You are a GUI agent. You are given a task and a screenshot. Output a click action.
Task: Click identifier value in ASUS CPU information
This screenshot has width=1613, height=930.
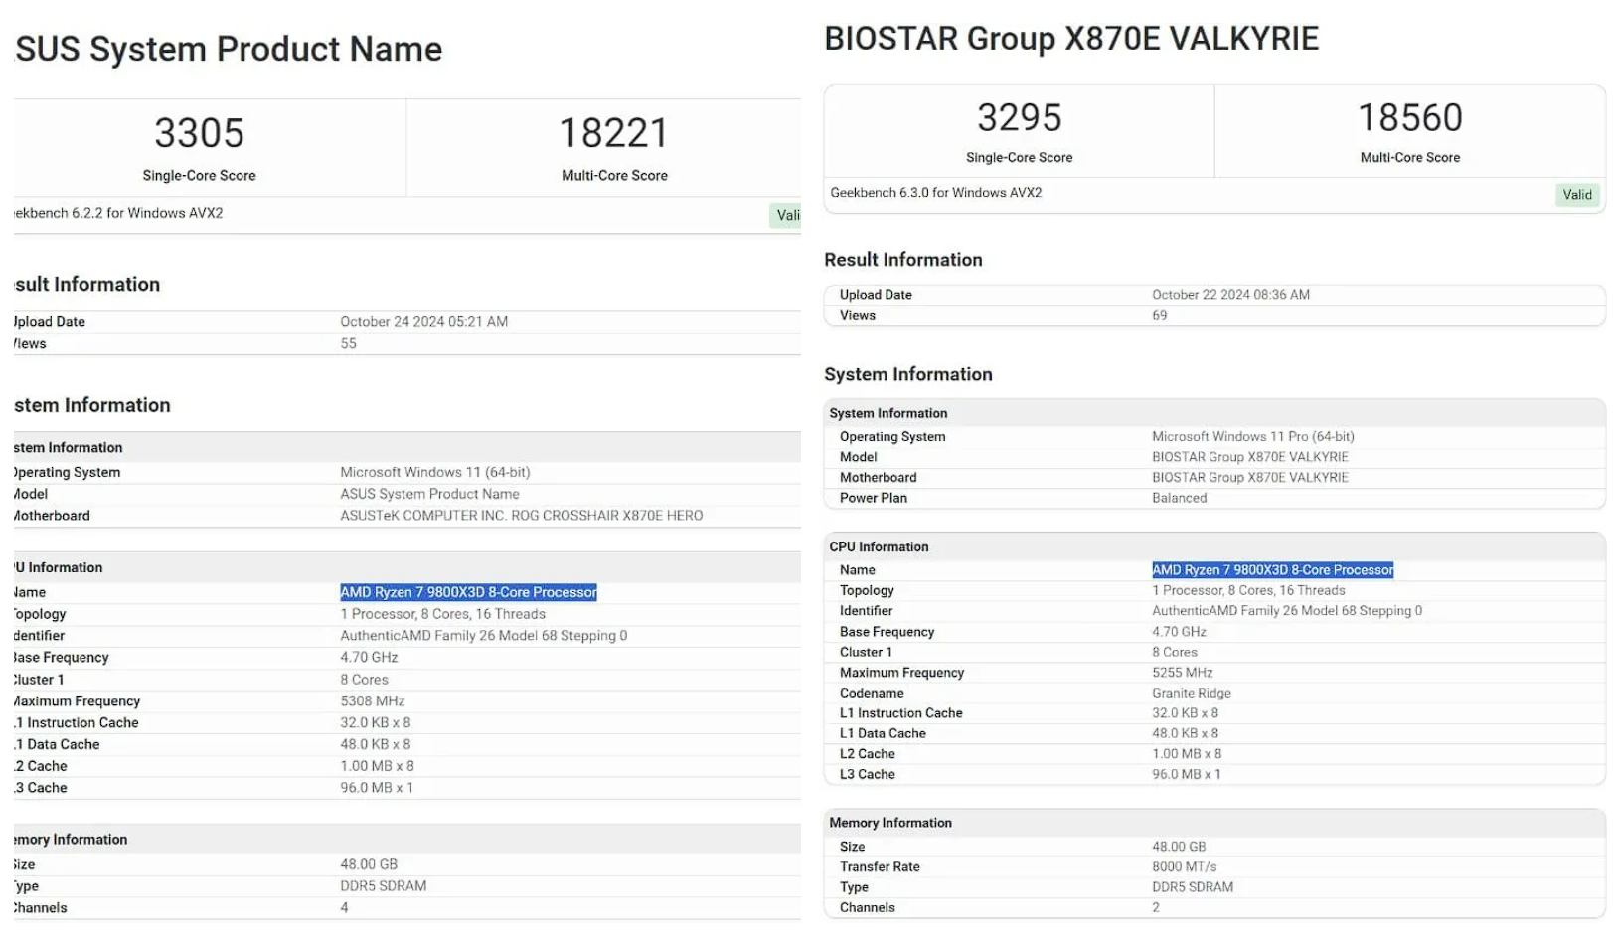483,636
